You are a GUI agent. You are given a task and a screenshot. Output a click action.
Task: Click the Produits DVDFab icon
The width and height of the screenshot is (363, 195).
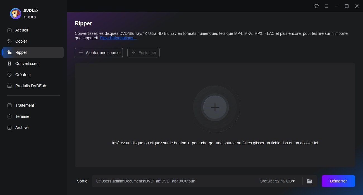pos(9,86)
